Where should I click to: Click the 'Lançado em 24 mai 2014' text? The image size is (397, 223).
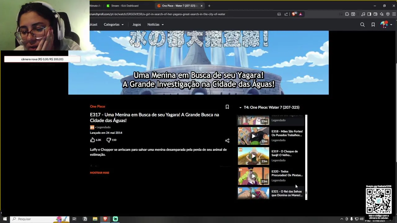tap(106, 133)
